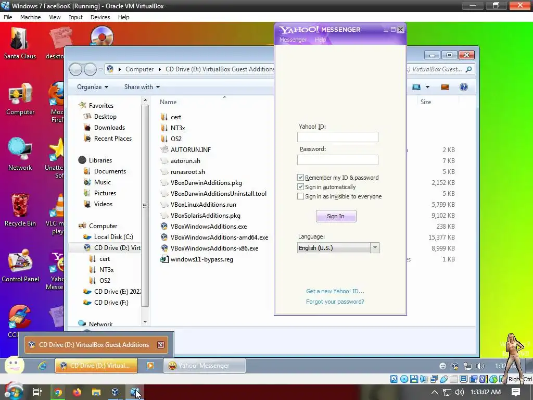Image resolution: width=533 pixels, height=400 pixels.
Task: Click VirtualBox optical disk status icon
Action: pos(404,379)
